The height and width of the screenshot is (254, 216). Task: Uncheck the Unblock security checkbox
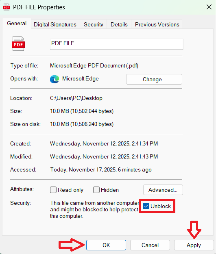click(x=146, y=206)
